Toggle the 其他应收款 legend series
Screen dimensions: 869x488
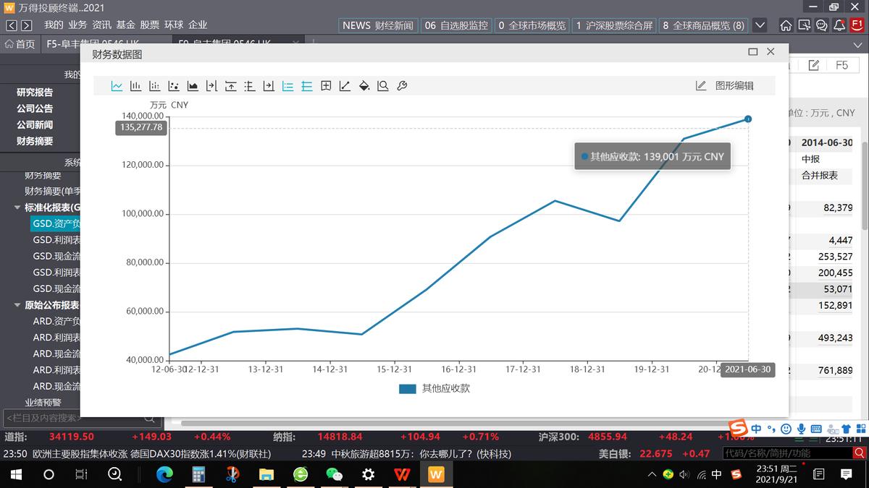pos(445,388)
